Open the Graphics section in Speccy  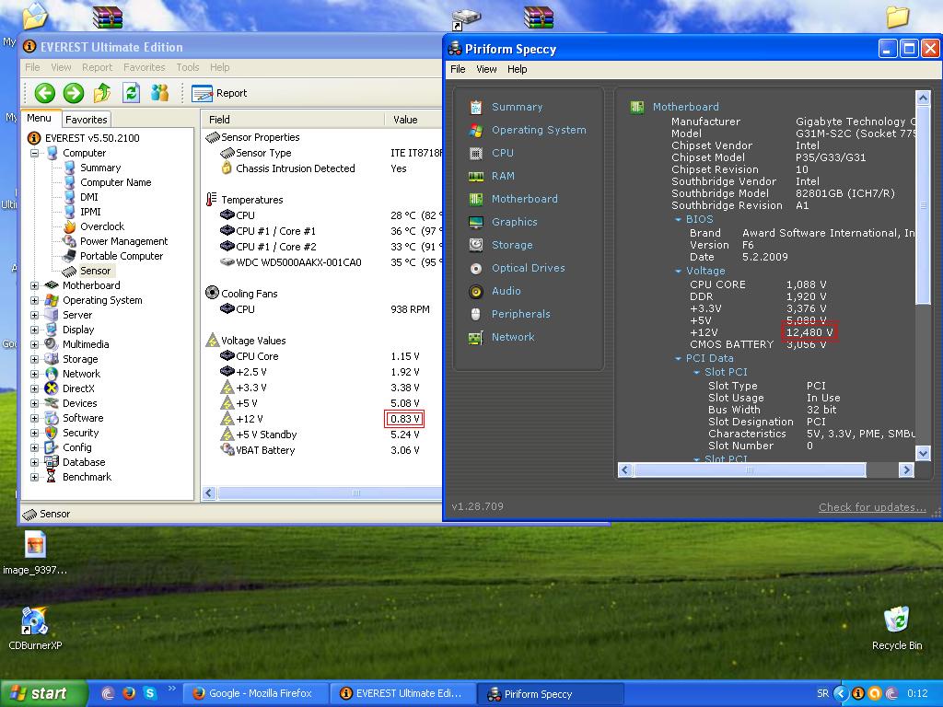click(514, 222)
